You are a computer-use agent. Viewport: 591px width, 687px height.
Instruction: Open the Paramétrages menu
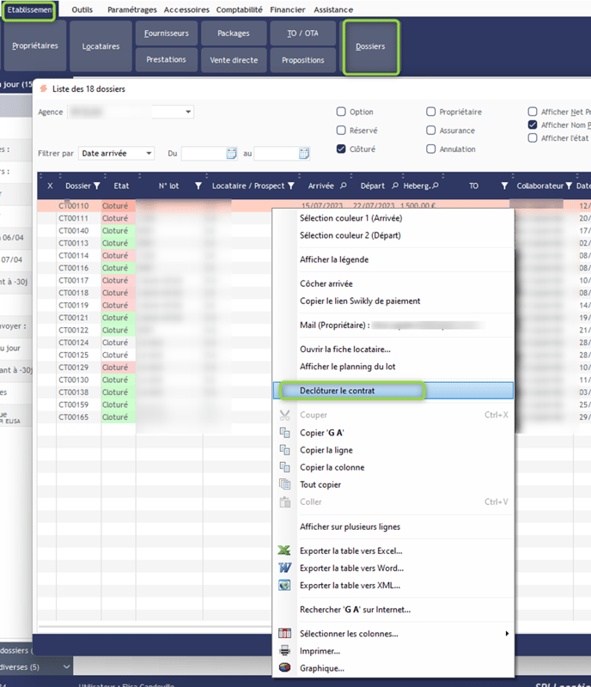pos(132,9)
